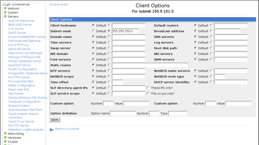Select Default radio for Subnet mask
The height and width of the screenshot is (145, 259).
93,31
